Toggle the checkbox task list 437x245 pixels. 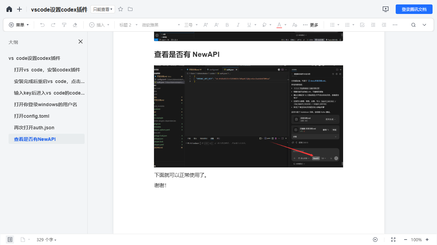(362, 25)
